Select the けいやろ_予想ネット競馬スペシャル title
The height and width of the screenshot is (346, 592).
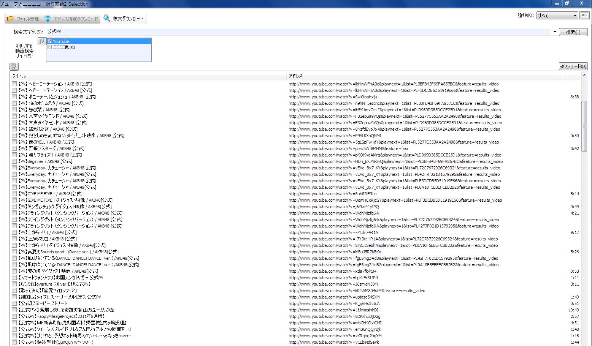(76, 336)
